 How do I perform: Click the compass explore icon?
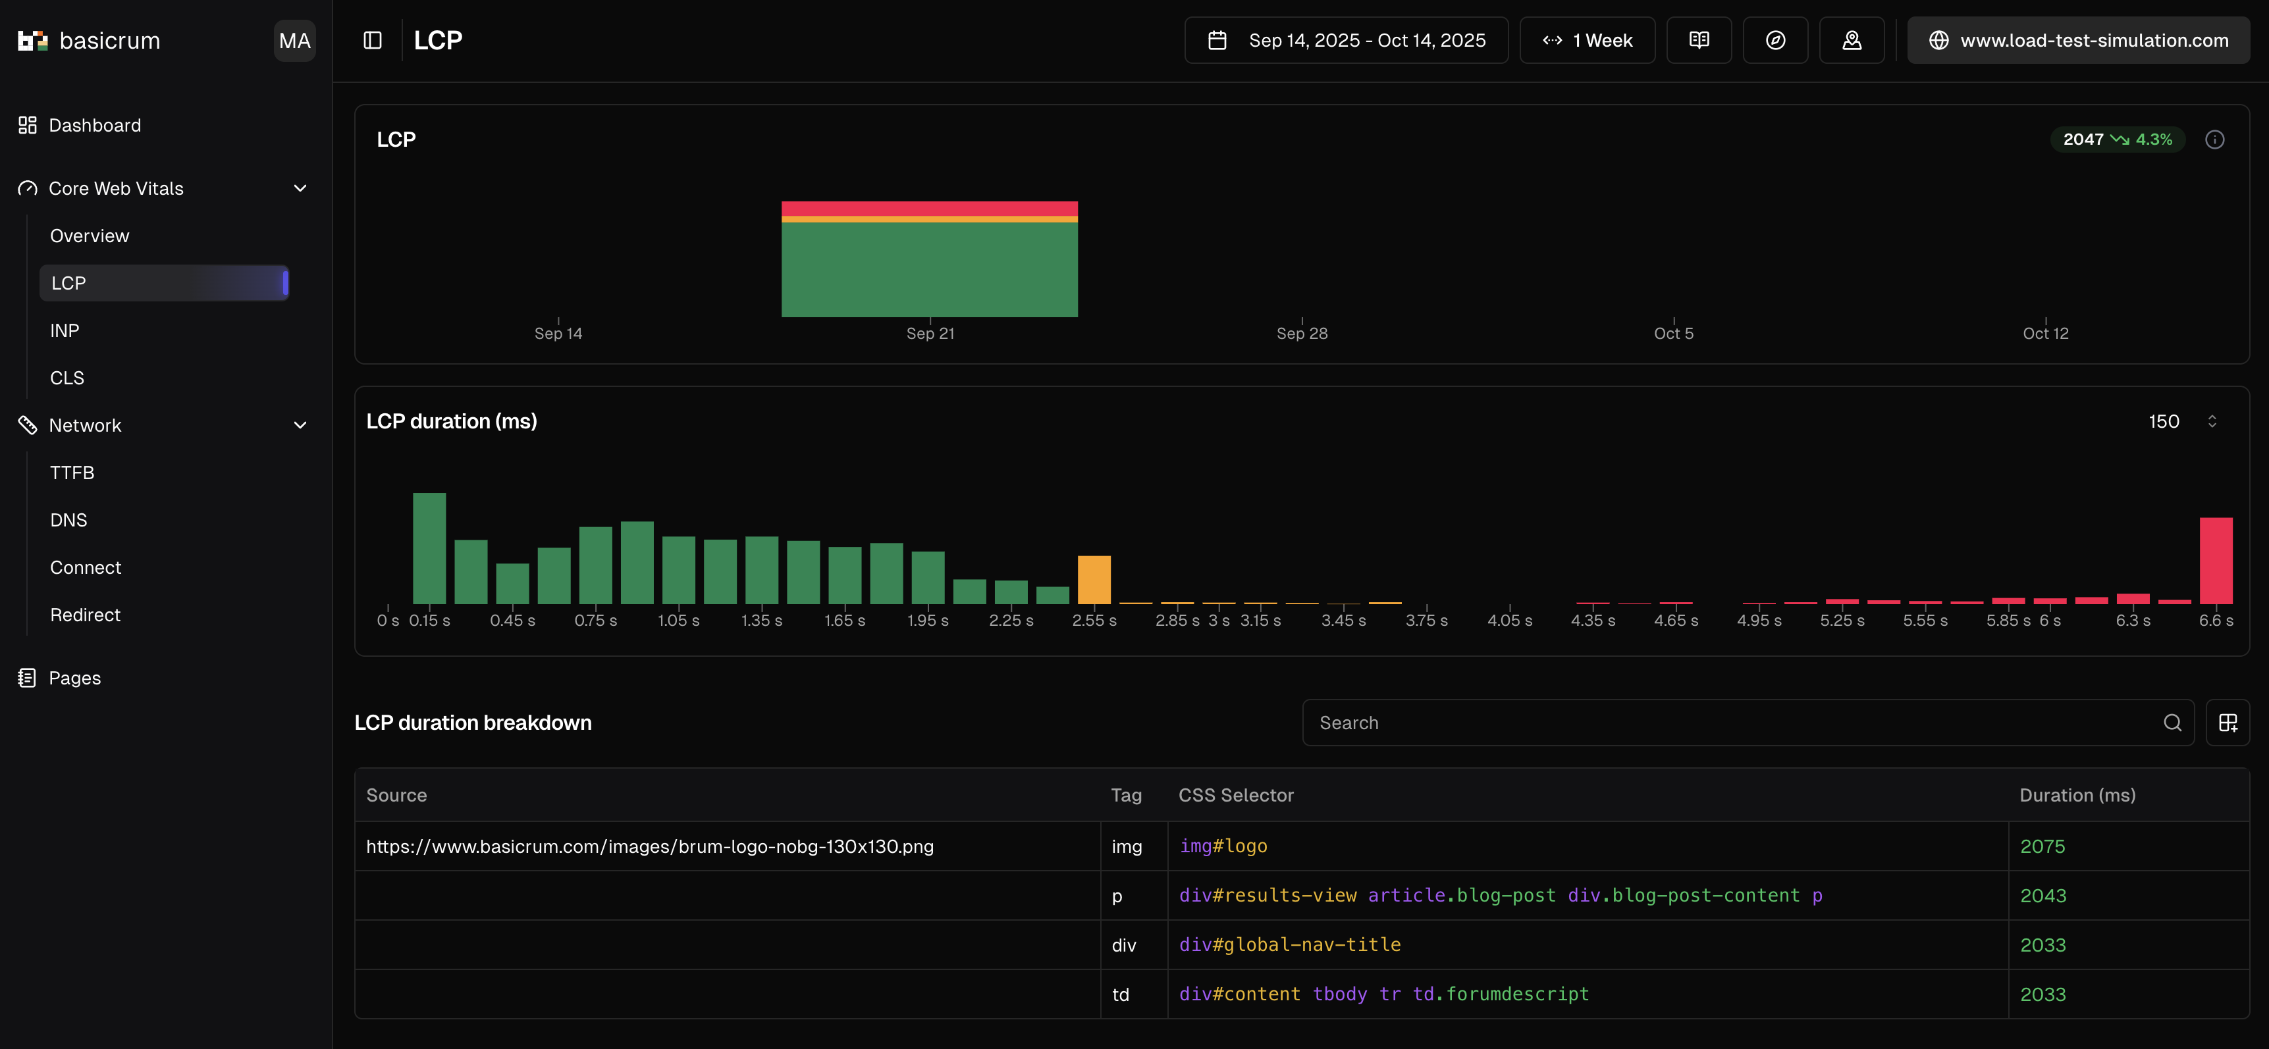1775,41
